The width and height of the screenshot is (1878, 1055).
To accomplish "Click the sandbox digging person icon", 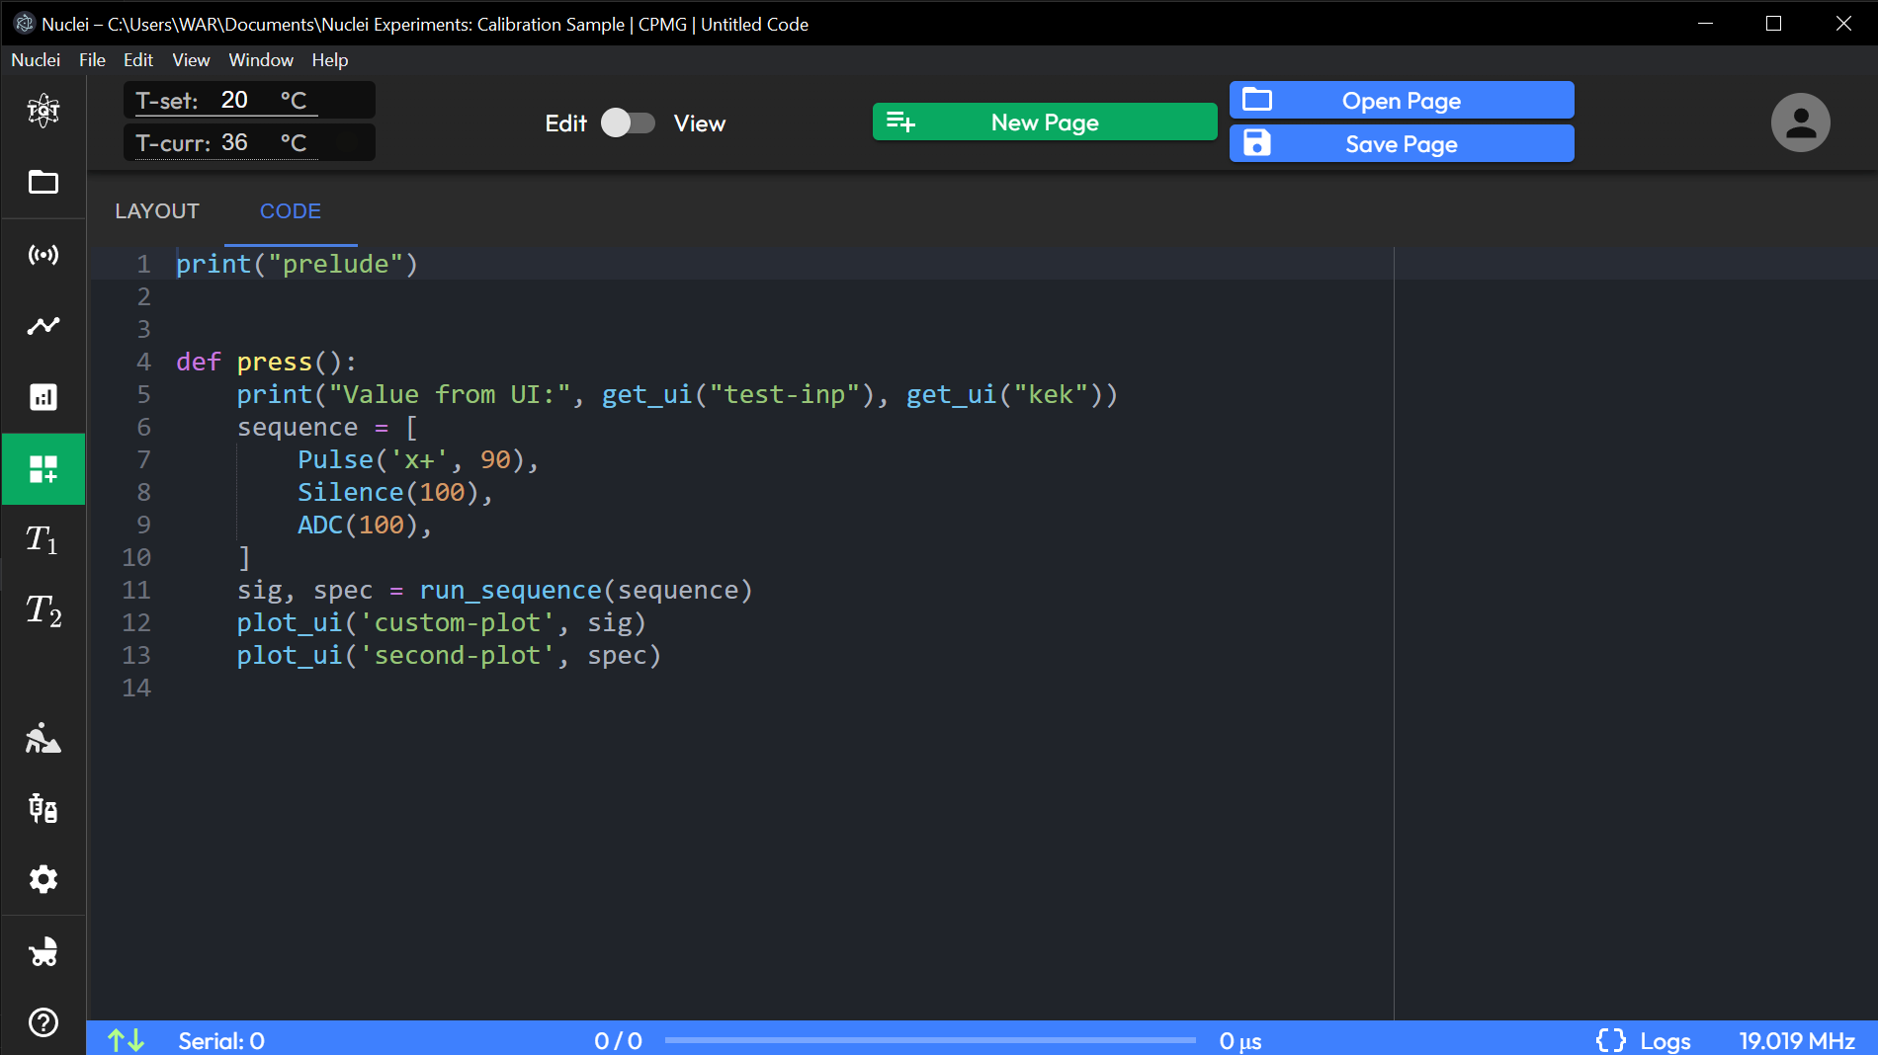I will (x=43, y=738).
